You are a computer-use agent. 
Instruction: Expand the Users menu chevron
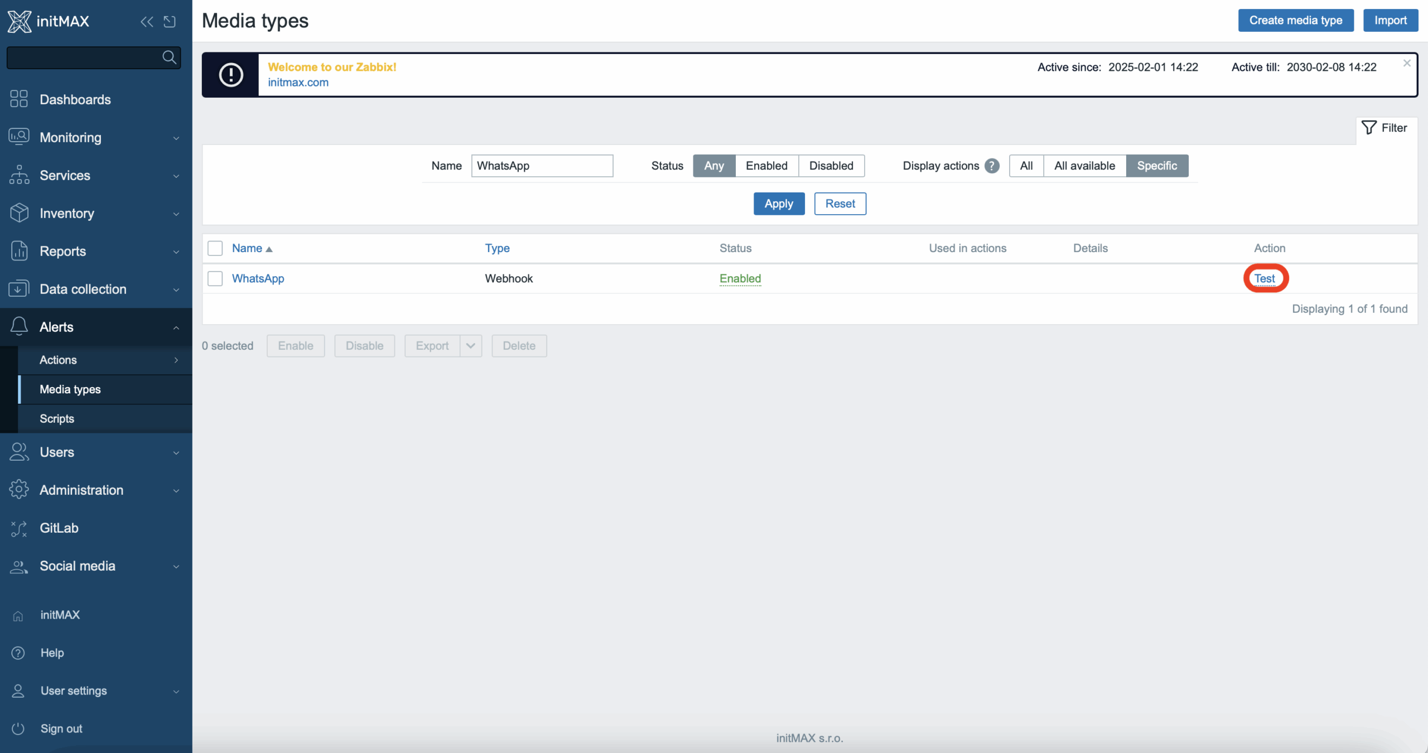176,453
